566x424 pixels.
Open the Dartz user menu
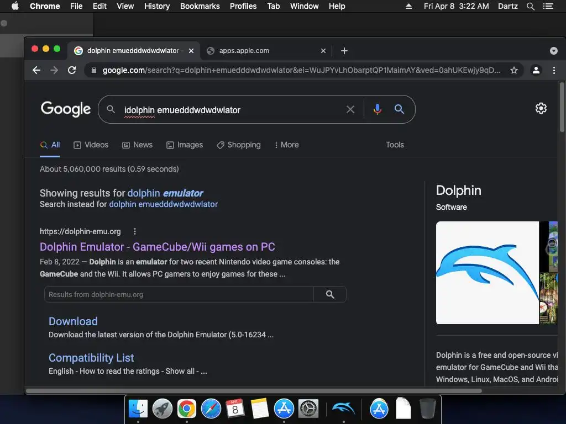point(507,6)
